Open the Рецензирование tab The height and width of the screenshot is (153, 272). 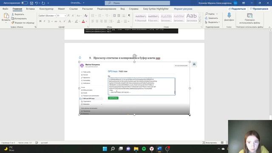(x=107, y=8)
